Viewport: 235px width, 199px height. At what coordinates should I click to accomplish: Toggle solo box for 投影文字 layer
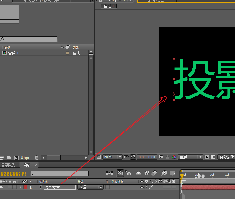tap(10, 187)
